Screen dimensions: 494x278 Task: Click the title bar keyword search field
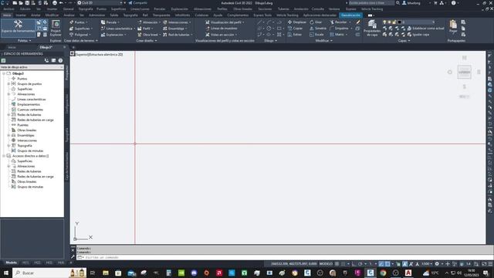(371, 3)
